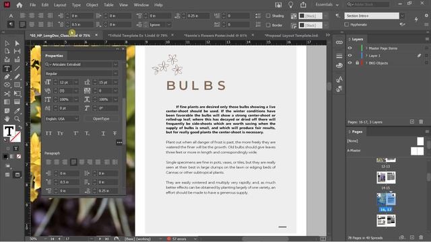Expand the BKG Objects layer
Screen dimensions: 431x242
tap(366, 63)
